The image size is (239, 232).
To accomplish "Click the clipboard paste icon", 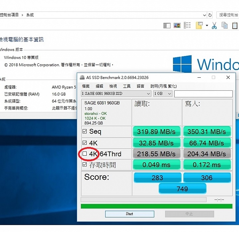I will 235,26.
